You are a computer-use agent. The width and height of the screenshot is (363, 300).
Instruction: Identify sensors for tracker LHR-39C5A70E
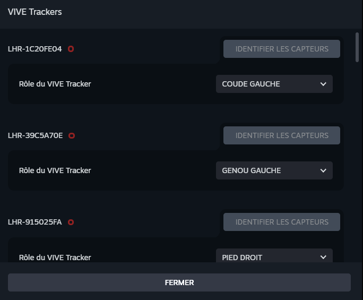[282, 135]
